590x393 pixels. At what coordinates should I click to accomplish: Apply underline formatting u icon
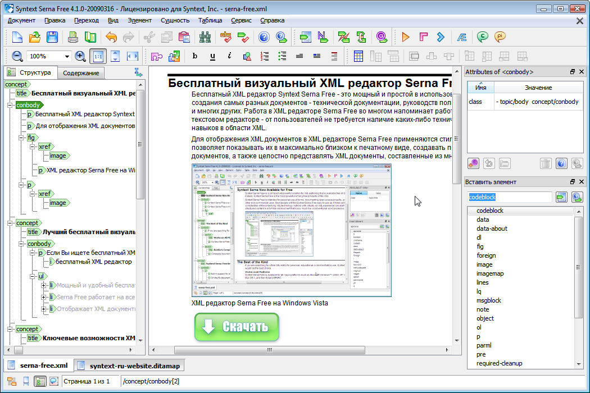(212, 56)
